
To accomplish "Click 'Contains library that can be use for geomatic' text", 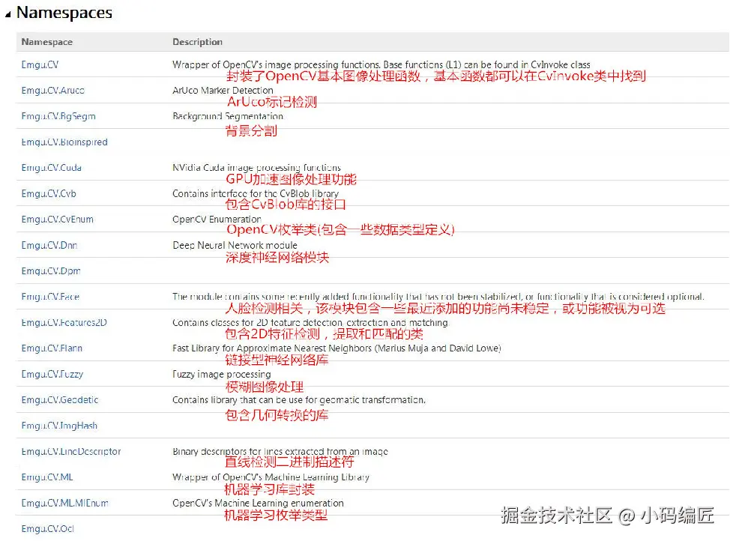I will [299, 400].
